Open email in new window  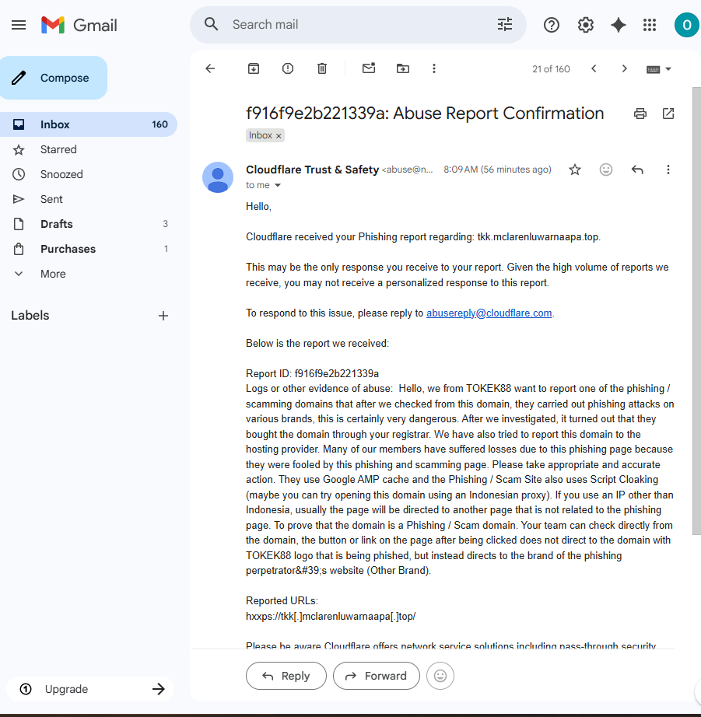(668, 114)
